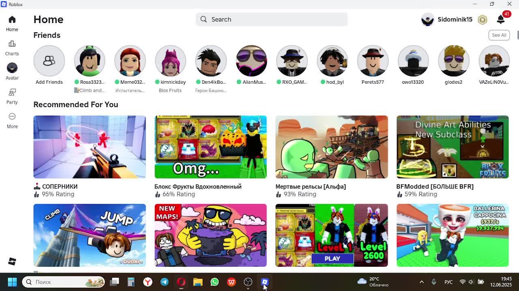
Task: Click the BFModded [БОЛЬШЕ BFR] title
Action: (x=435, y=186)
